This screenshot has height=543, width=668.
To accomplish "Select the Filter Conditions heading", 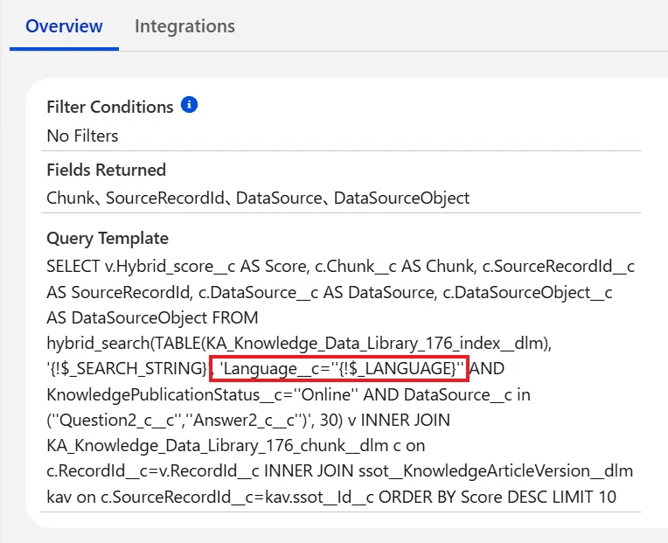I will (110, 107).
